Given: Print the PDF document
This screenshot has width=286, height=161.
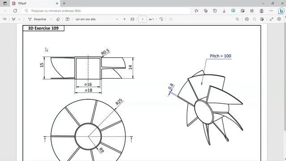Looking at the screenshot, I should [x=247, y=19].
